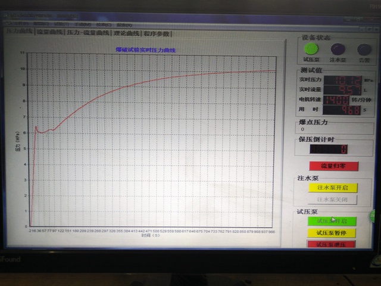Click the 告警 alarm indicator light
The width and height of the screenshot is (381, 286).
click(x=364, y=50)
